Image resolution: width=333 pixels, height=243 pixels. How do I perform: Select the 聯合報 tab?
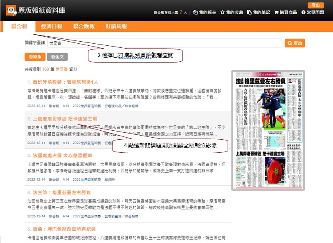click(19, 26)
